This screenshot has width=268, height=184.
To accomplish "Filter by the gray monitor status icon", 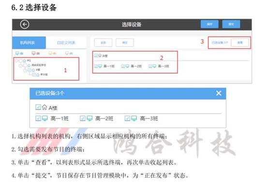I will (67, 53).
